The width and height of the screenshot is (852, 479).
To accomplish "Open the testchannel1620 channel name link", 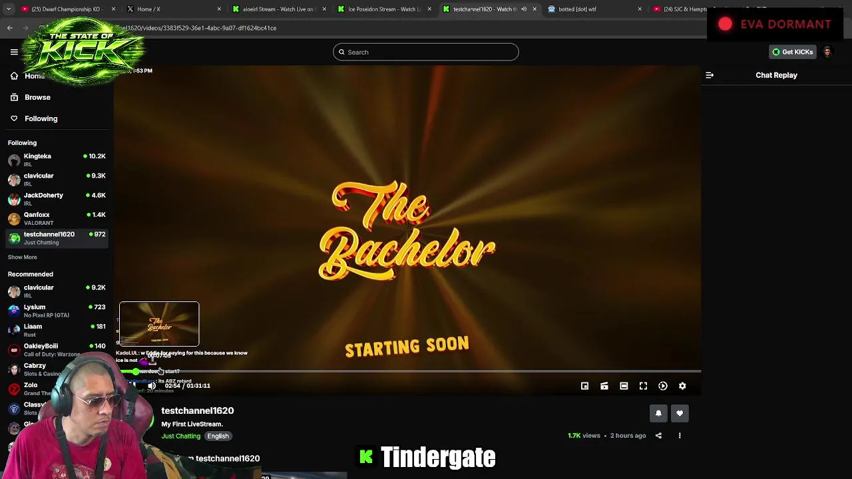I will coord(197,410).
